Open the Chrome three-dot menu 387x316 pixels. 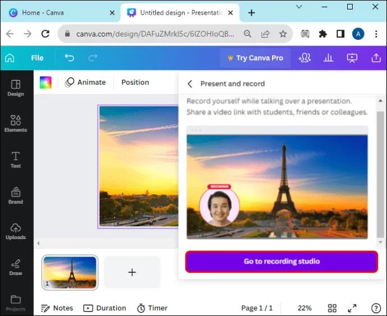click(x=376, y=34)
